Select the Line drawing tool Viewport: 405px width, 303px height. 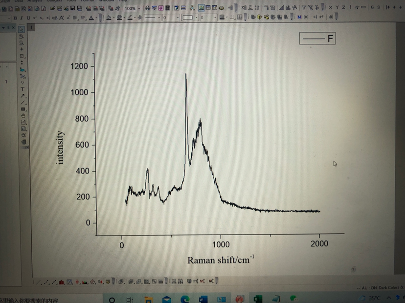point(23,103)
